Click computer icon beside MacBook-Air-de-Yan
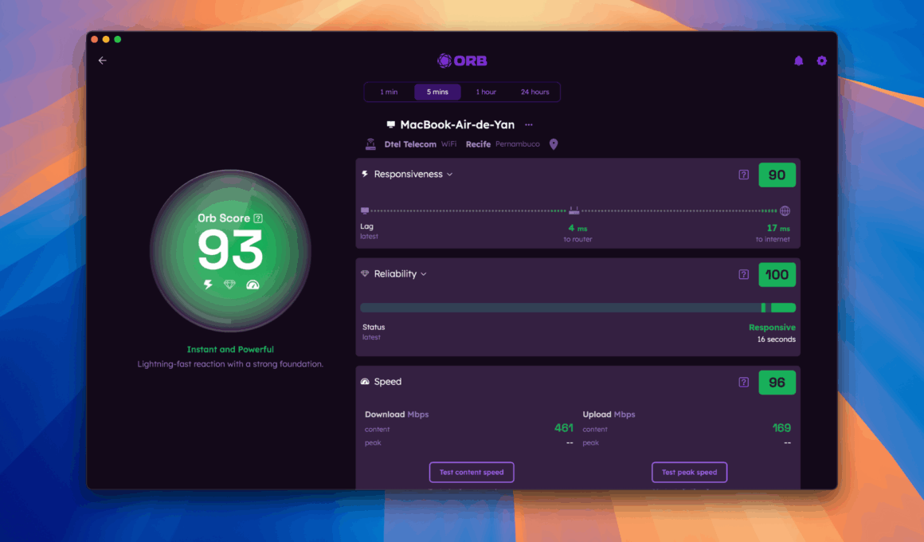The image size is (924, 542). click(x=390, y=124)
